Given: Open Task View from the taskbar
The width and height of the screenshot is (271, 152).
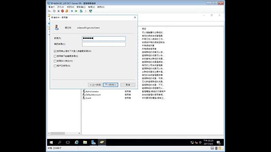Looking at the screenshot, I should point(68,142).
